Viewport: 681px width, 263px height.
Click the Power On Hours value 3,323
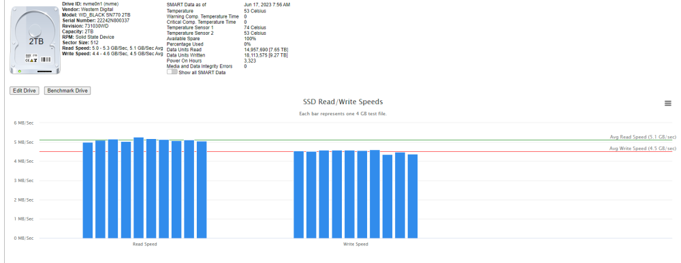click(250, 61)
